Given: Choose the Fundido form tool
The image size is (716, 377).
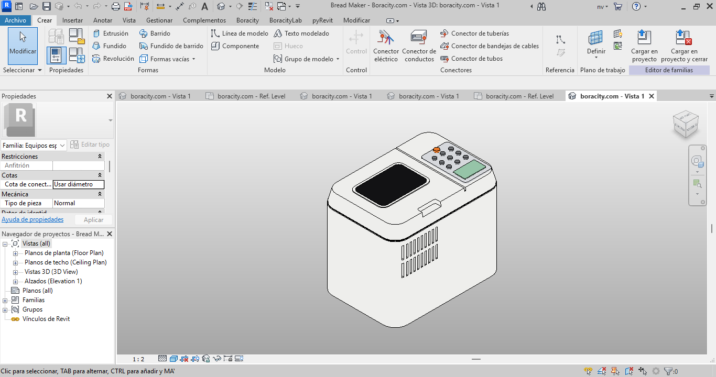Looking at the screenshot, I should (109, 46).
